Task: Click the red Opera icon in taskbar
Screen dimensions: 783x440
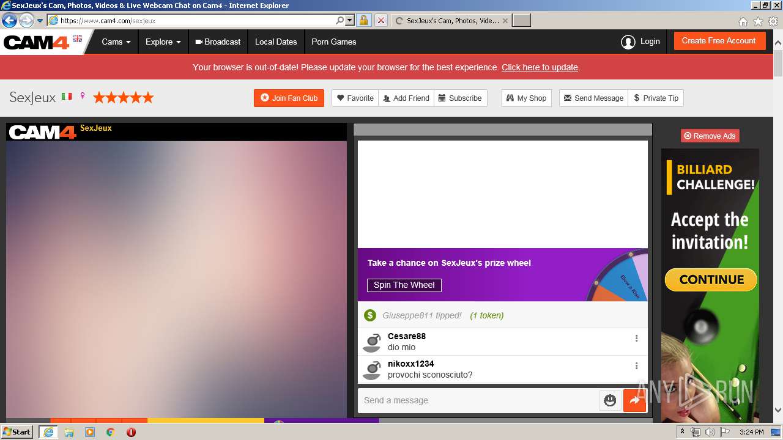Action: click(x=131, y=432)
